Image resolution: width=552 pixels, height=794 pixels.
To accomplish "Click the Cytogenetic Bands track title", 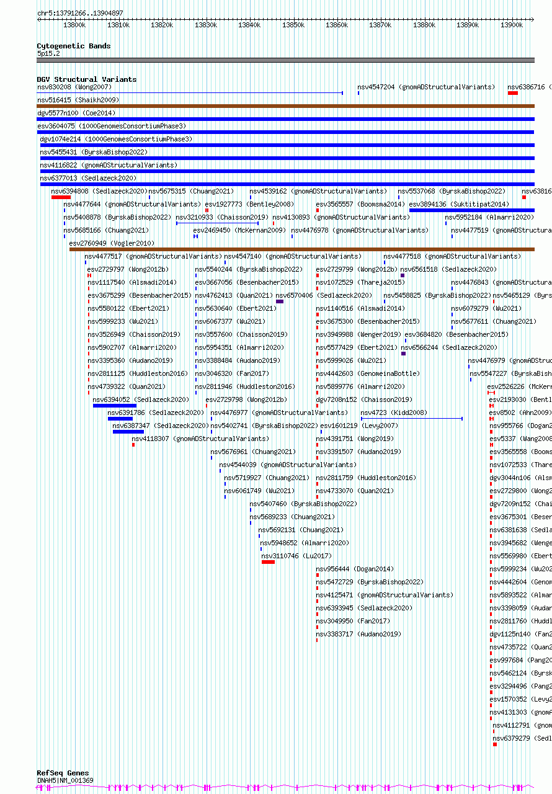I will pyautogui.click(x=73, y=46).
